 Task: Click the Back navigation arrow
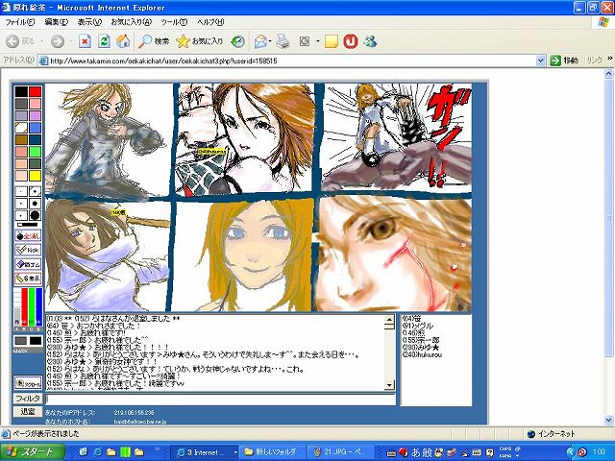12,41
